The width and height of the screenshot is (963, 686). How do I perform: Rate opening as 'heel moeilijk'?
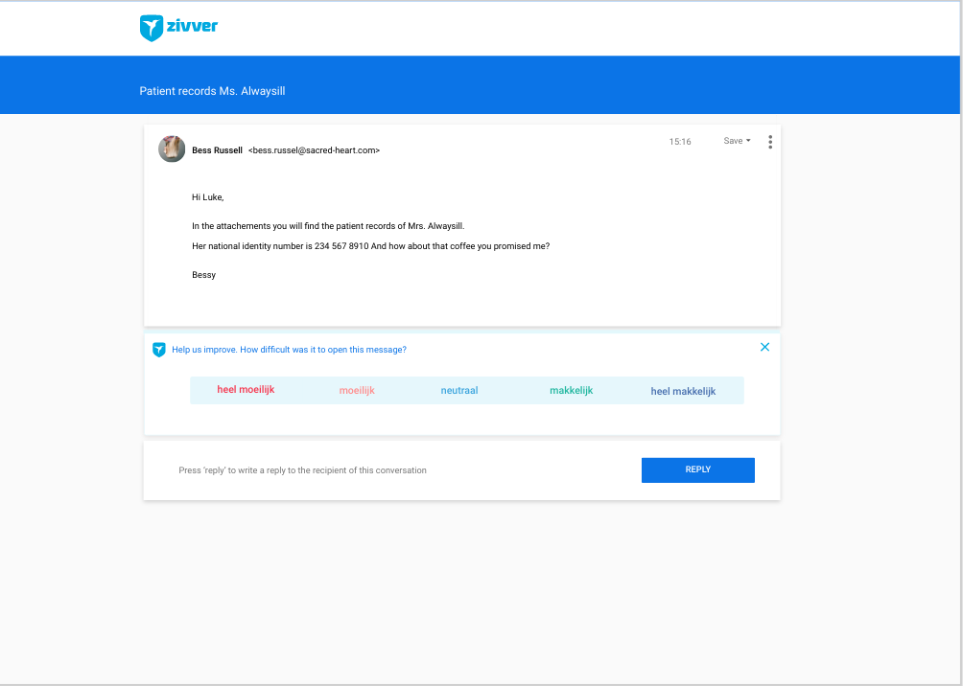246,390
